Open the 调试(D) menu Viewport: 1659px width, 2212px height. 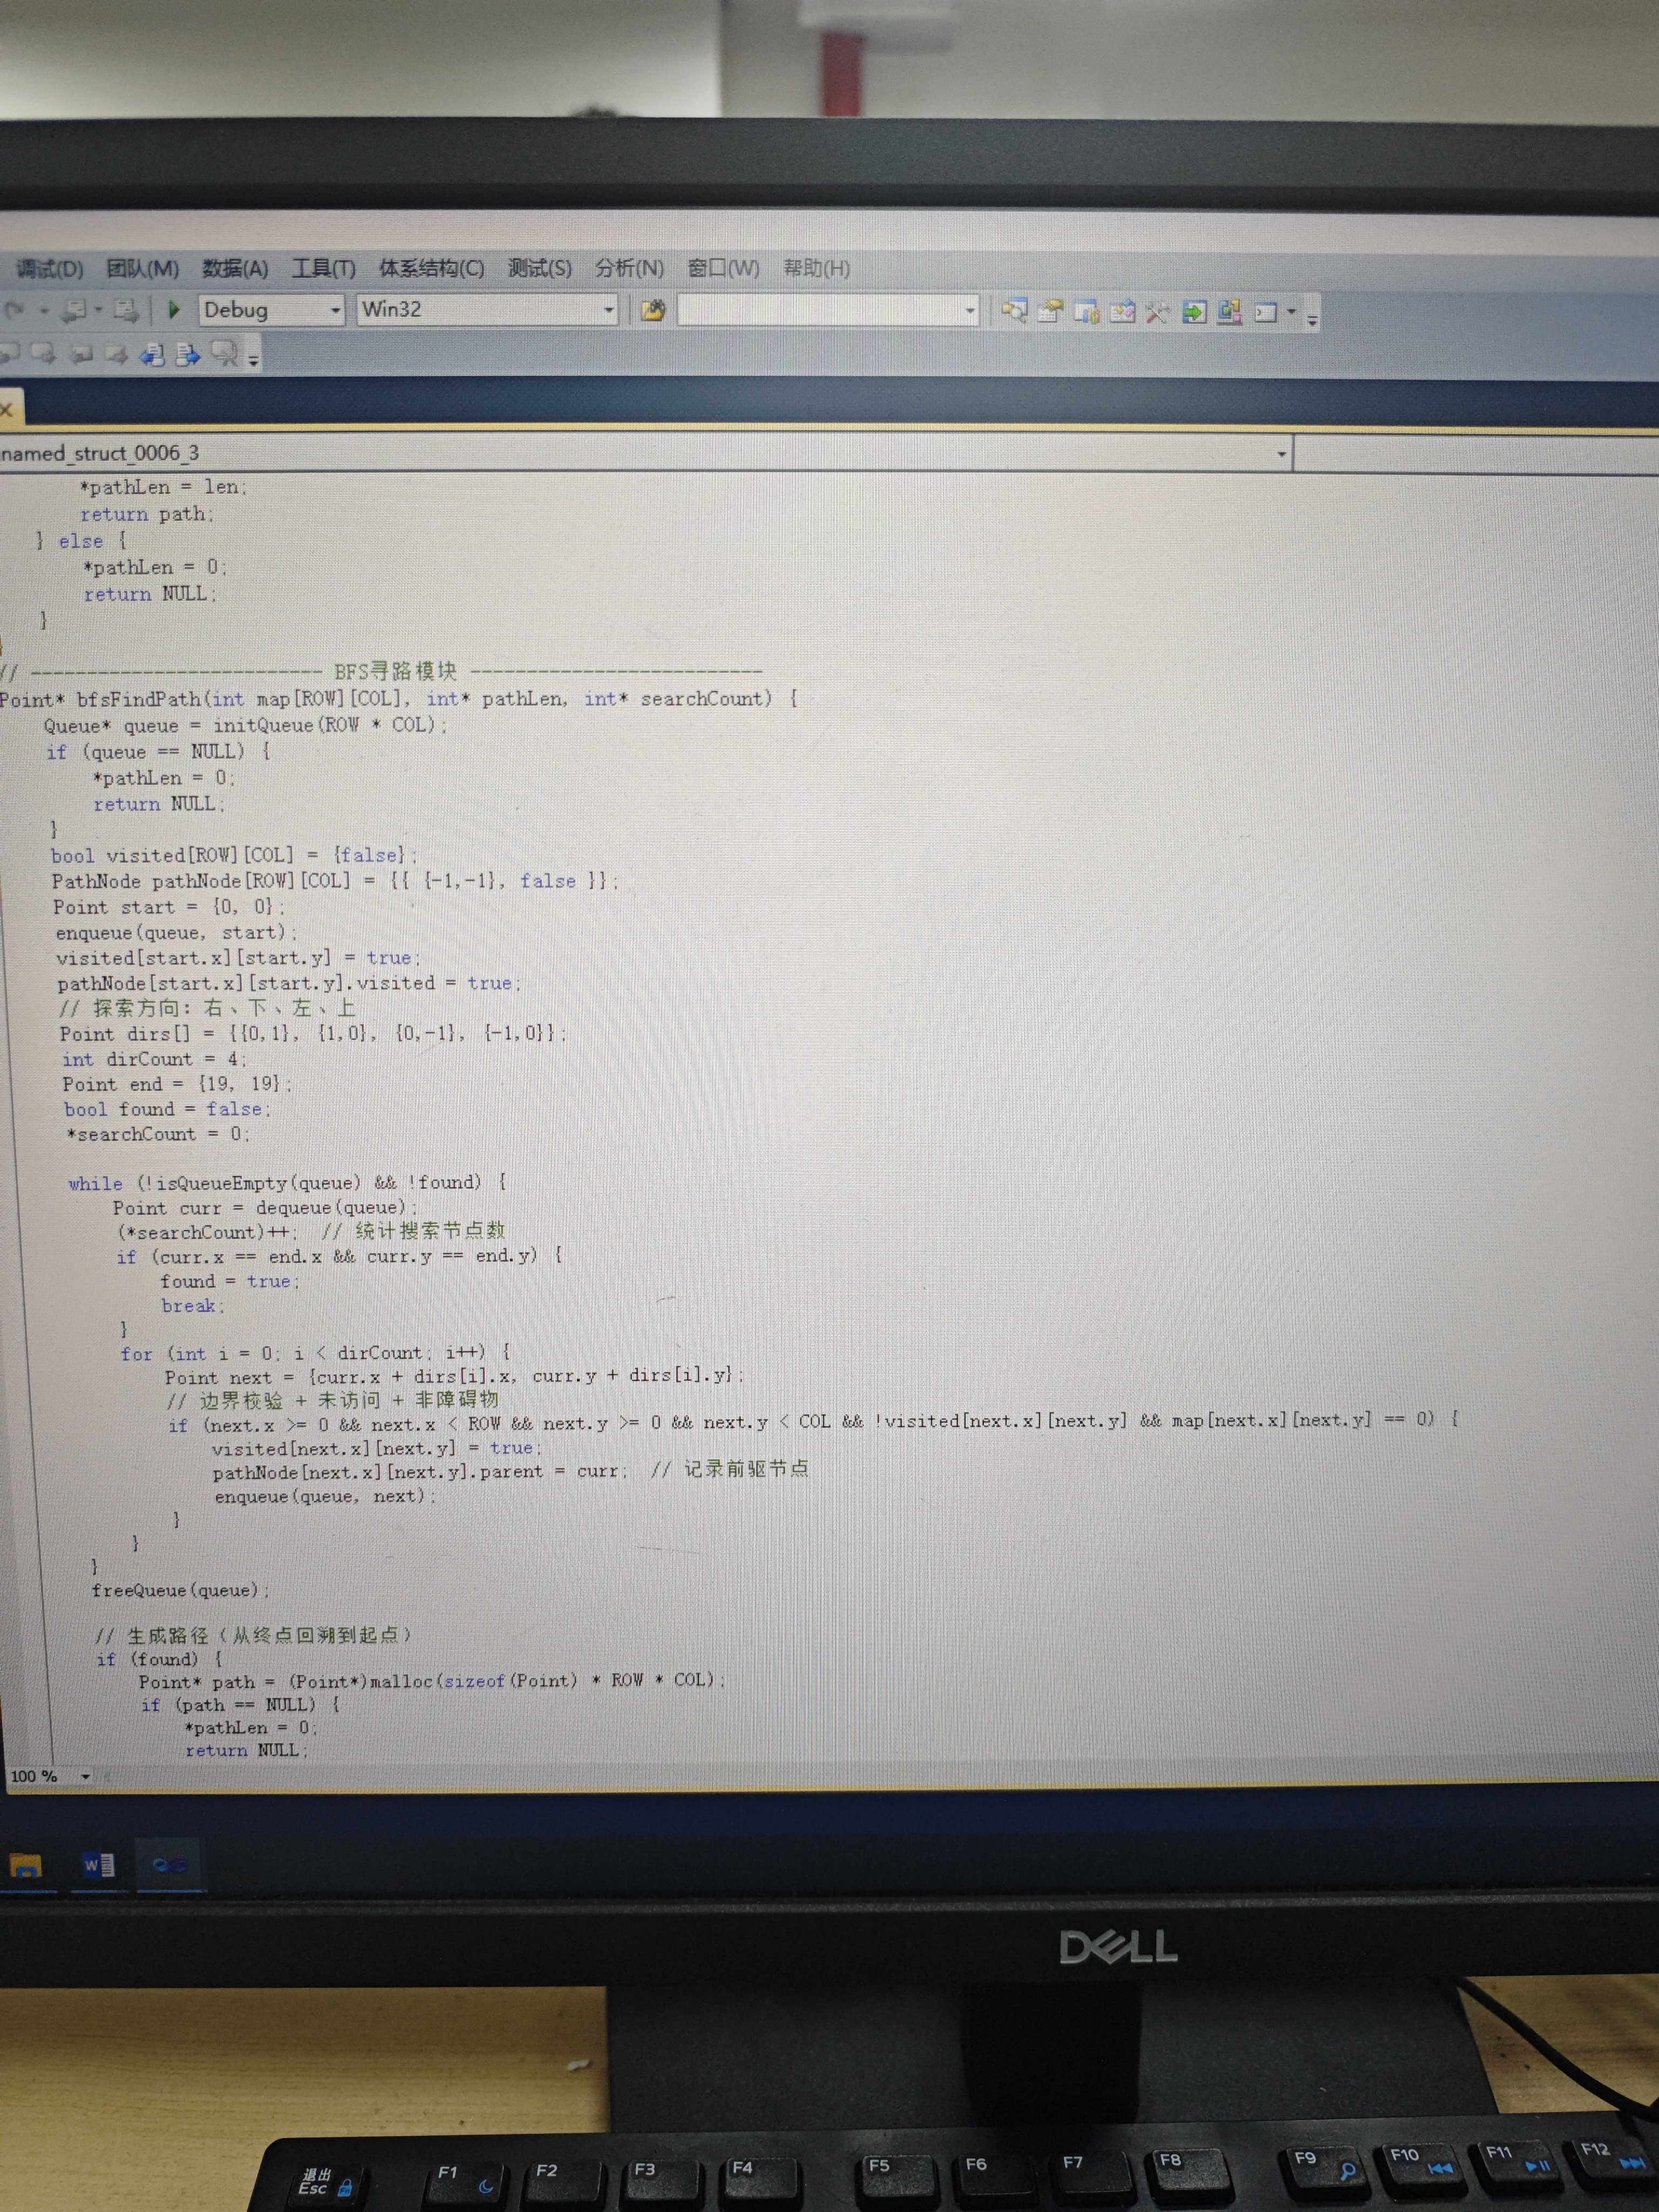click(49, 268)
